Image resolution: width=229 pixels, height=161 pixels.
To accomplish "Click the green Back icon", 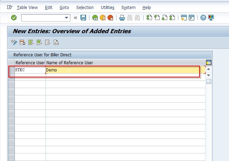I will 95,18.
